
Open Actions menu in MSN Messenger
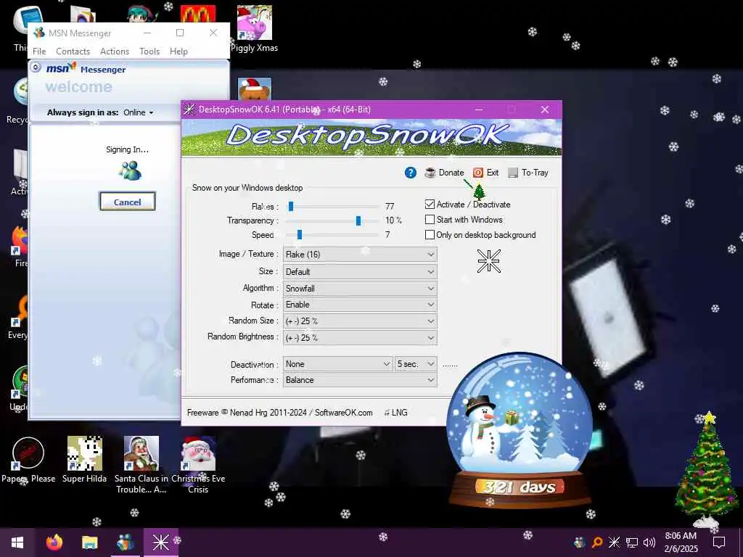pos(115,51)
